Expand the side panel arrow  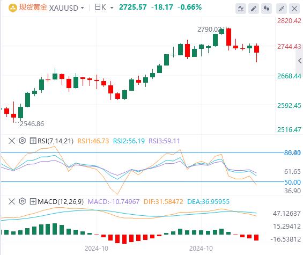(x=300, y=61)
